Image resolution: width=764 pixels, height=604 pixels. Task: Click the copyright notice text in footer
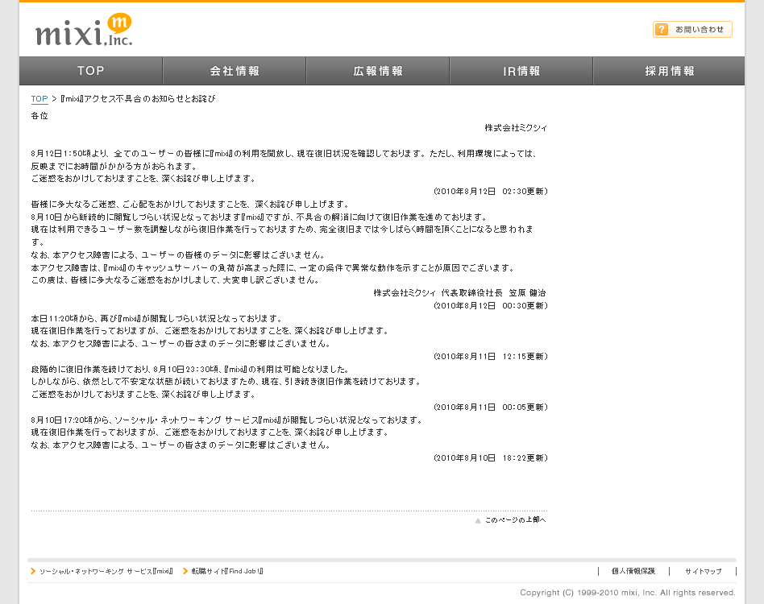(x=627, y=593)
